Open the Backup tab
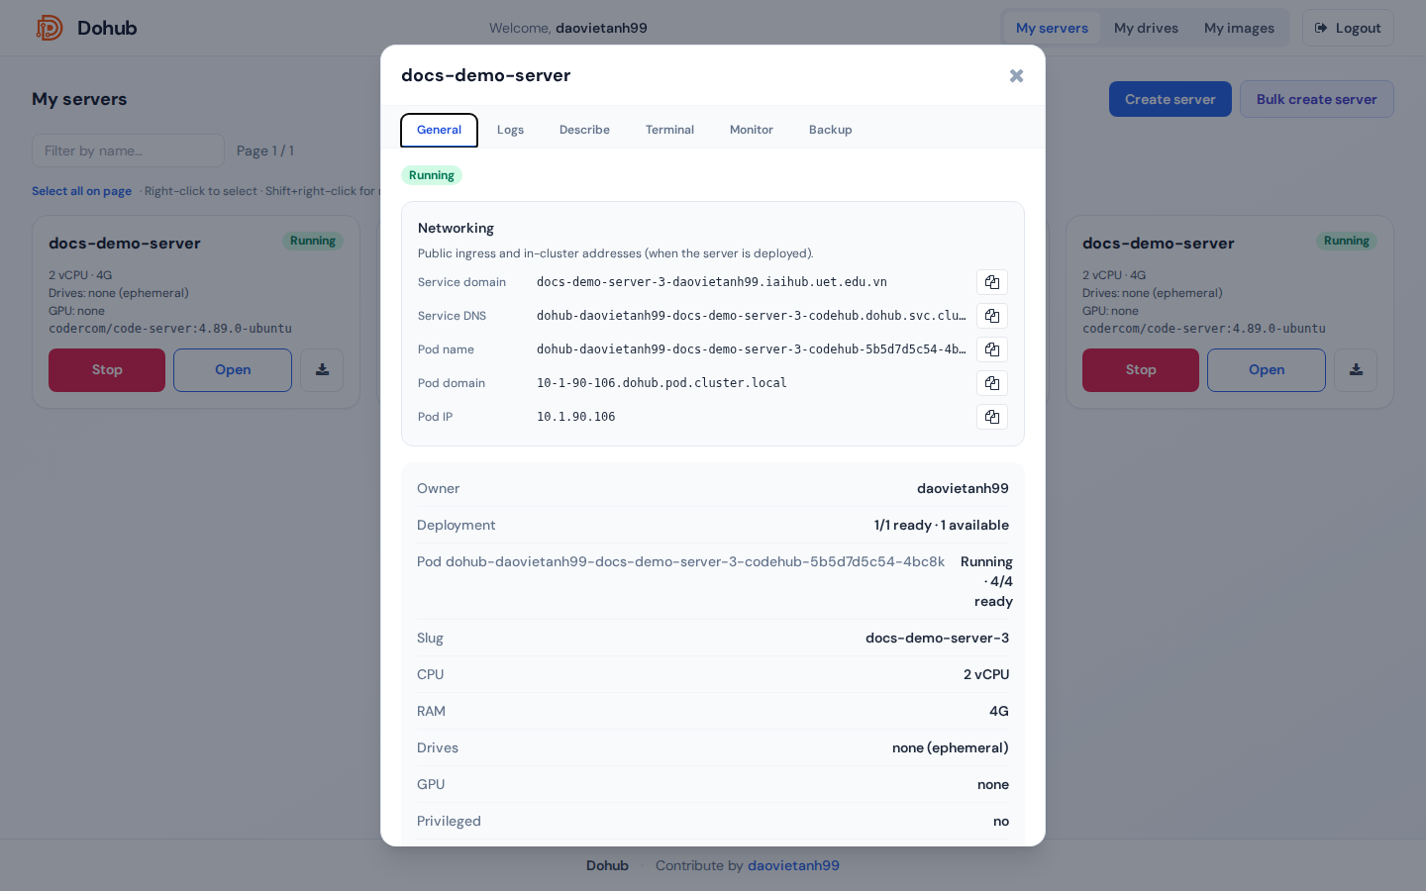Image resolution: width=1426 pixels, height=891 pixels. pyautogui.click(x=830, y=130)
